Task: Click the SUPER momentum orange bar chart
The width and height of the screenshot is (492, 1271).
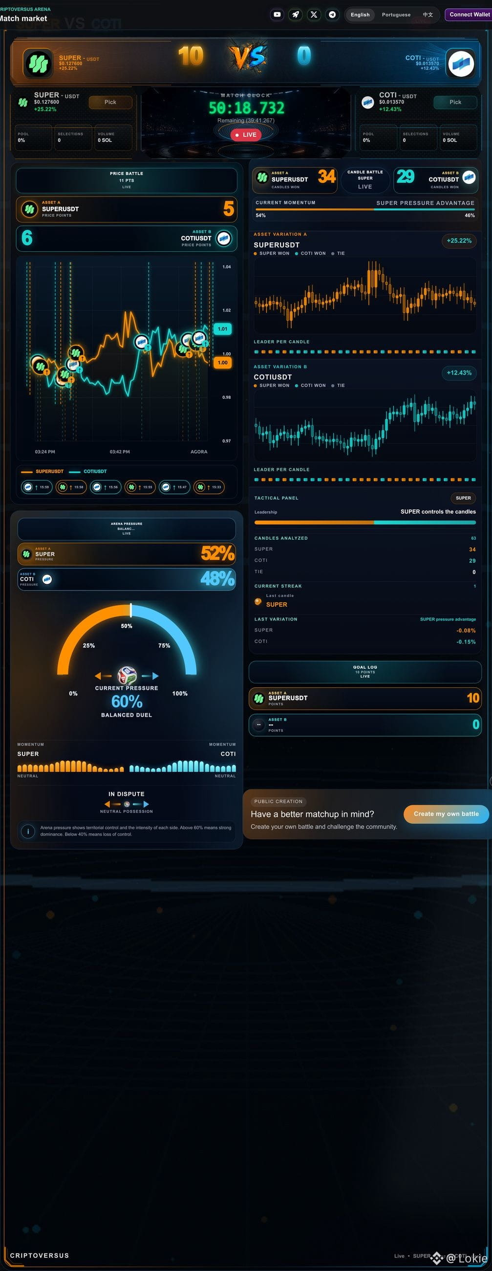Action: pyautogui.click(x=70, y=766)
